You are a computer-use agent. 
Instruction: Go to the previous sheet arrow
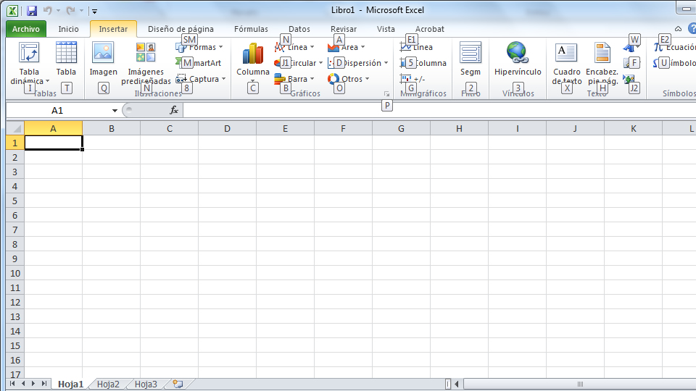(23, 384)
